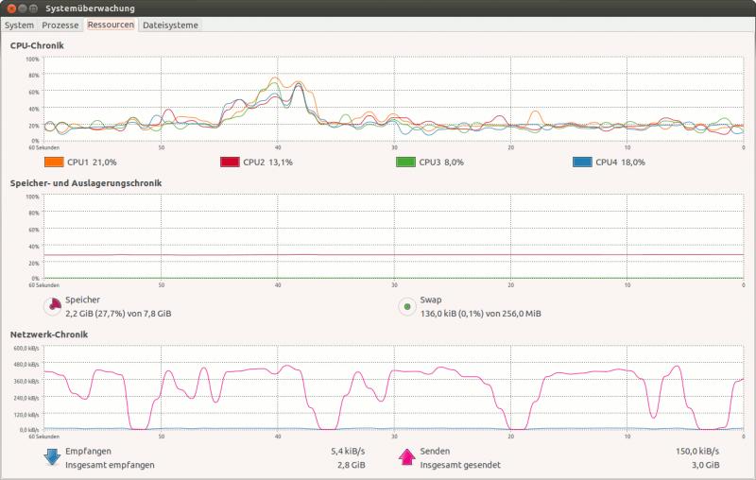
Task: Click the Systemüberwachung window title
Action: coord(90,9)
